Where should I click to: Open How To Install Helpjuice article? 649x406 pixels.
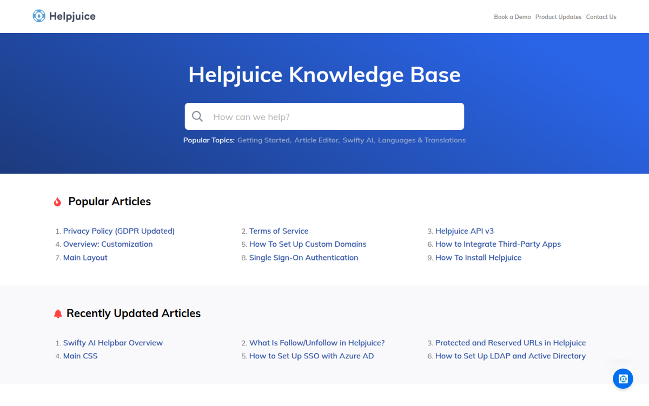pos(479,258)
